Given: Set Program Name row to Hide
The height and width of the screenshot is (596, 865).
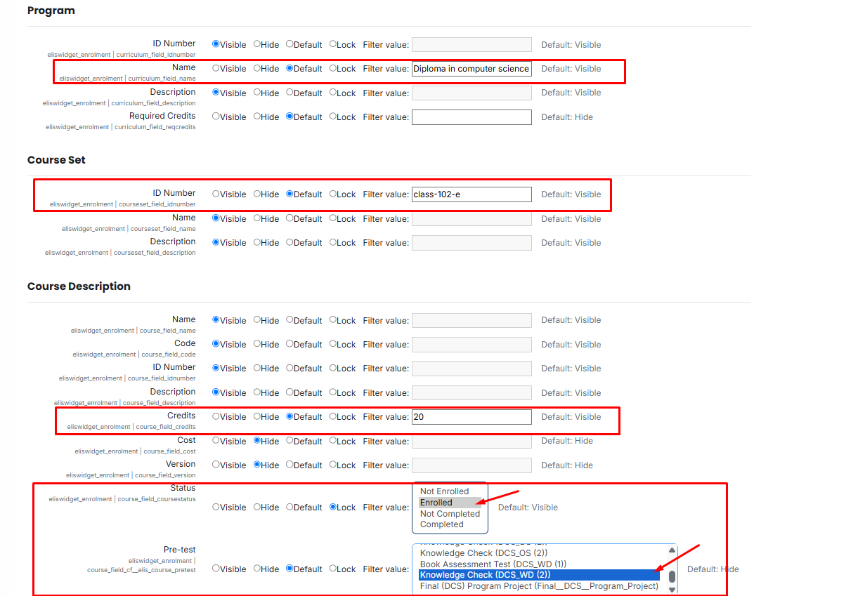Looking at the screenshot, I should pos(257,68).
